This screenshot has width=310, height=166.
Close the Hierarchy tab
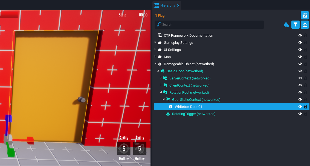[x=178, y=5]
